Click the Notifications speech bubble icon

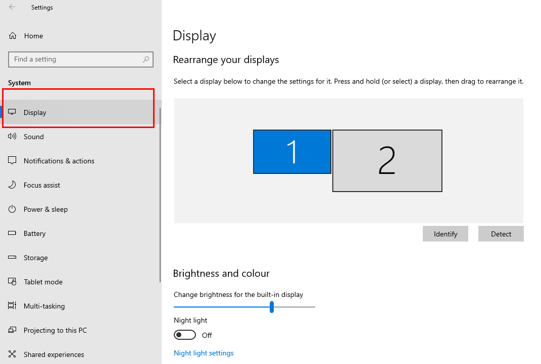(x=12, y=160)
